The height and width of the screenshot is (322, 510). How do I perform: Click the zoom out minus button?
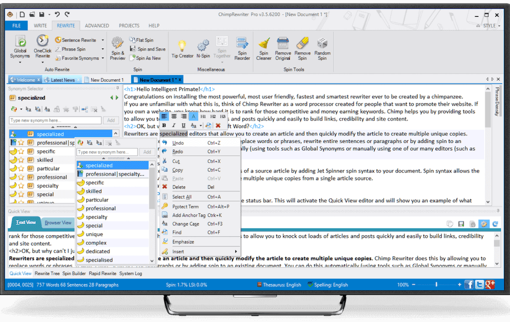tap(414, 285)
